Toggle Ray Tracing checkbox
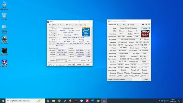Viewport: 183px width, 103px height. (x=125, y=76)
